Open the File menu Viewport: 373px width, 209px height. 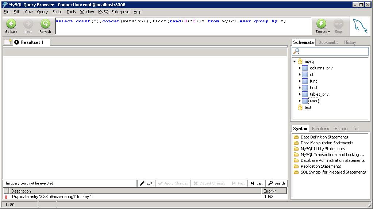pos(6,12)
